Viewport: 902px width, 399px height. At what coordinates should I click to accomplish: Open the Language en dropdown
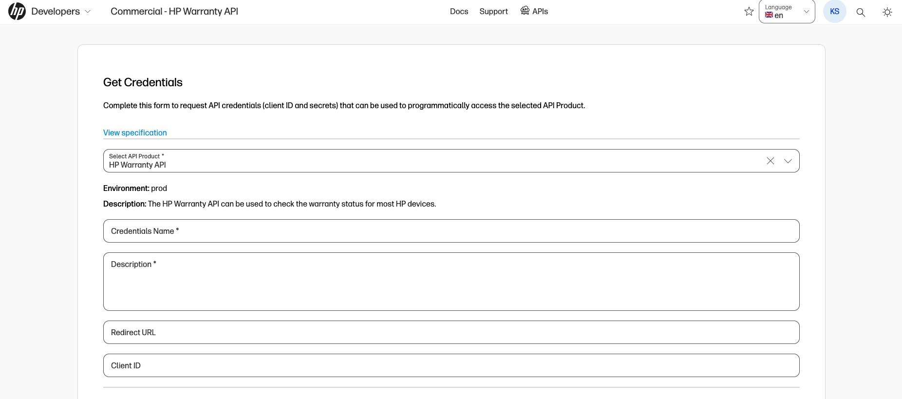pyautogui.click(x=787, y=11)
